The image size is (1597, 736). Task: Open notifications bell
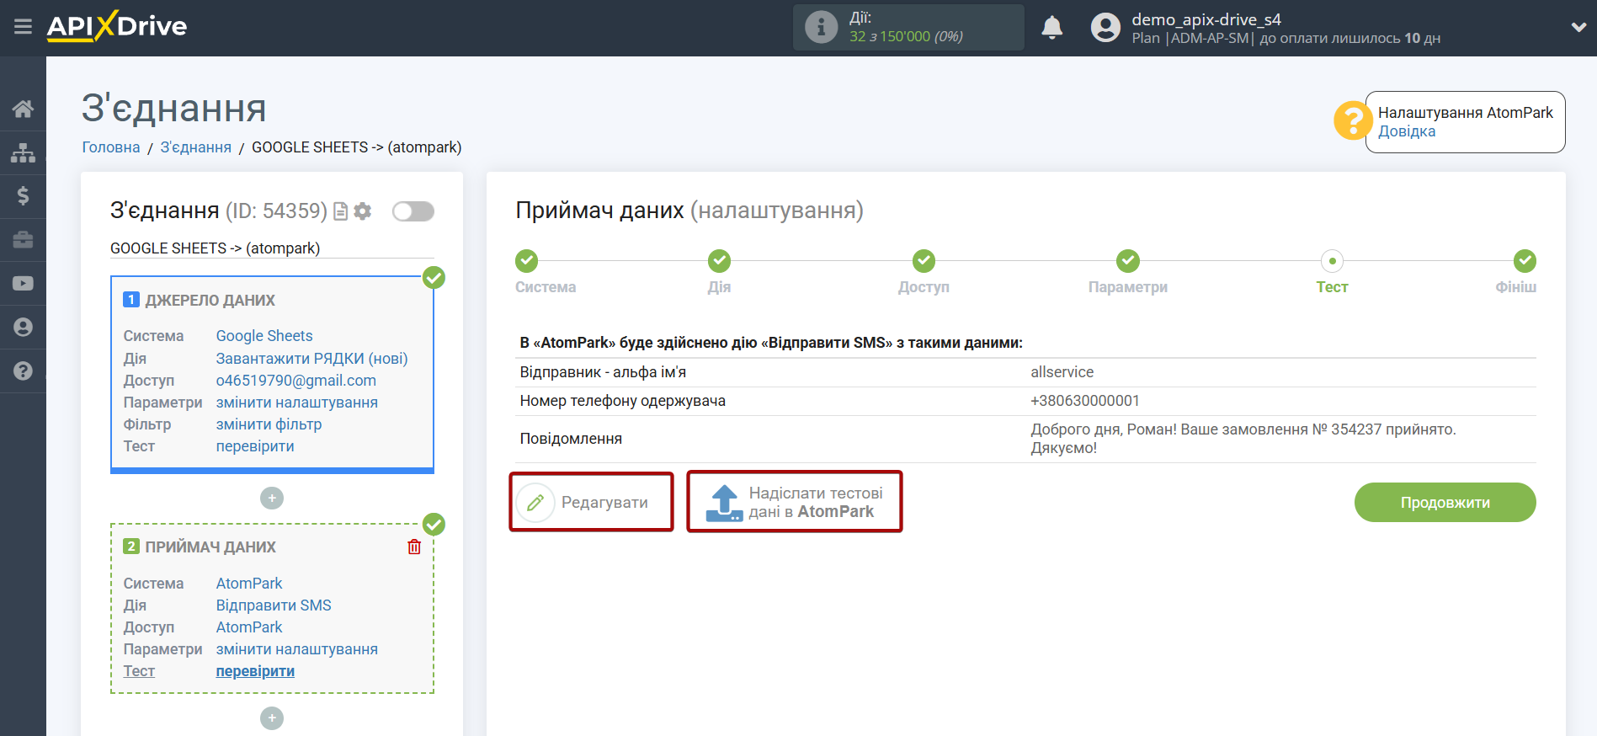1051,28
